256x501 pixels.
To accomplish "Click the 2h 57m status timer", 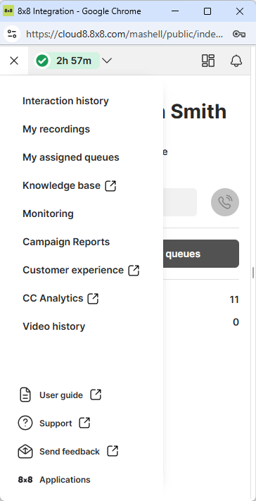I will [74, 61].
